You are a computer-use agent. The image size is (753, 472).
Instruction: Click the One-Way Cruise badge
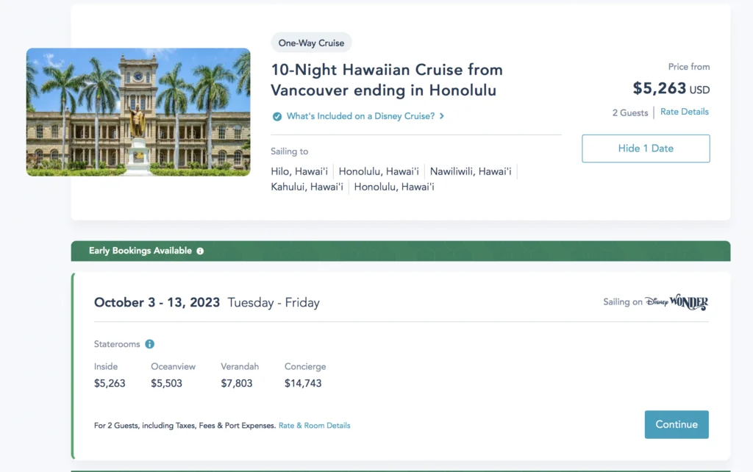pyautogui.click(x=311, y=43)
